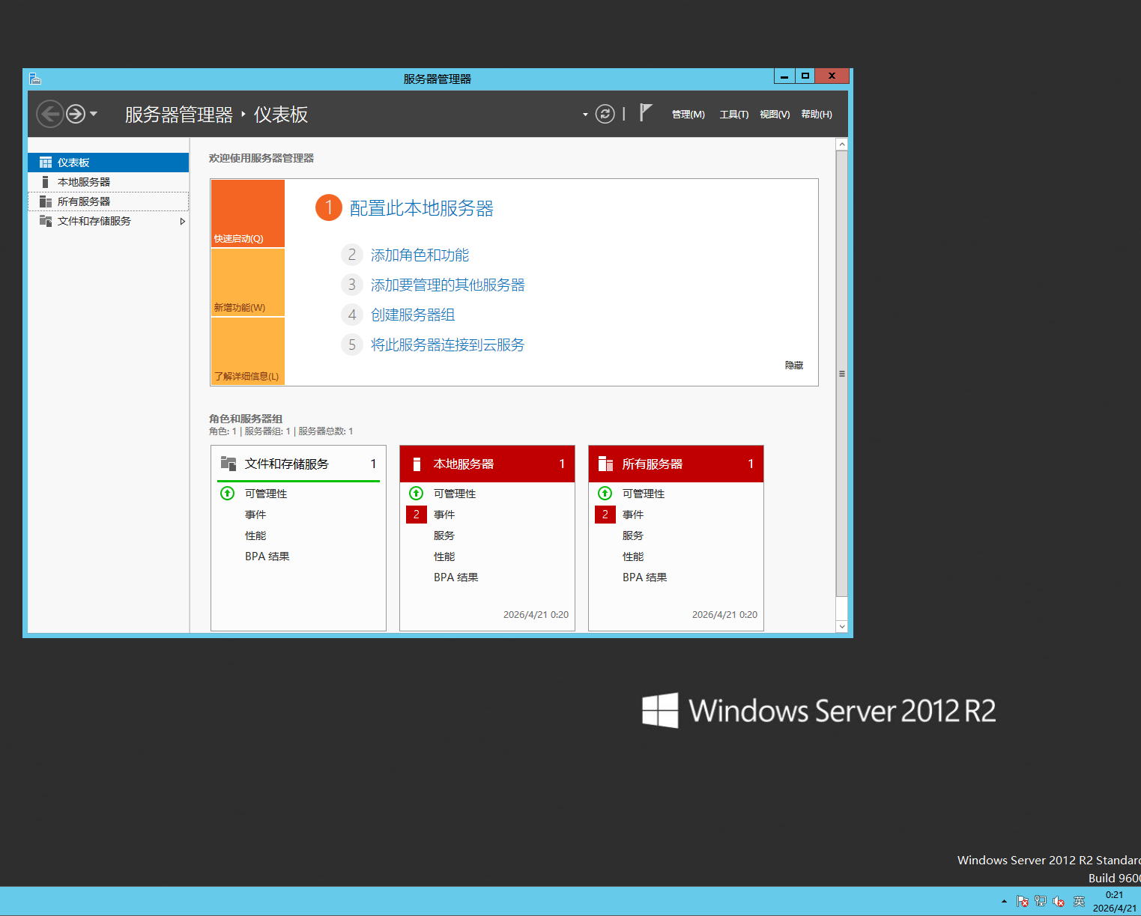The image size is (1141, 916).
Task: Click the 所有服务器 icon in sidebar
Action: (46, 201)
